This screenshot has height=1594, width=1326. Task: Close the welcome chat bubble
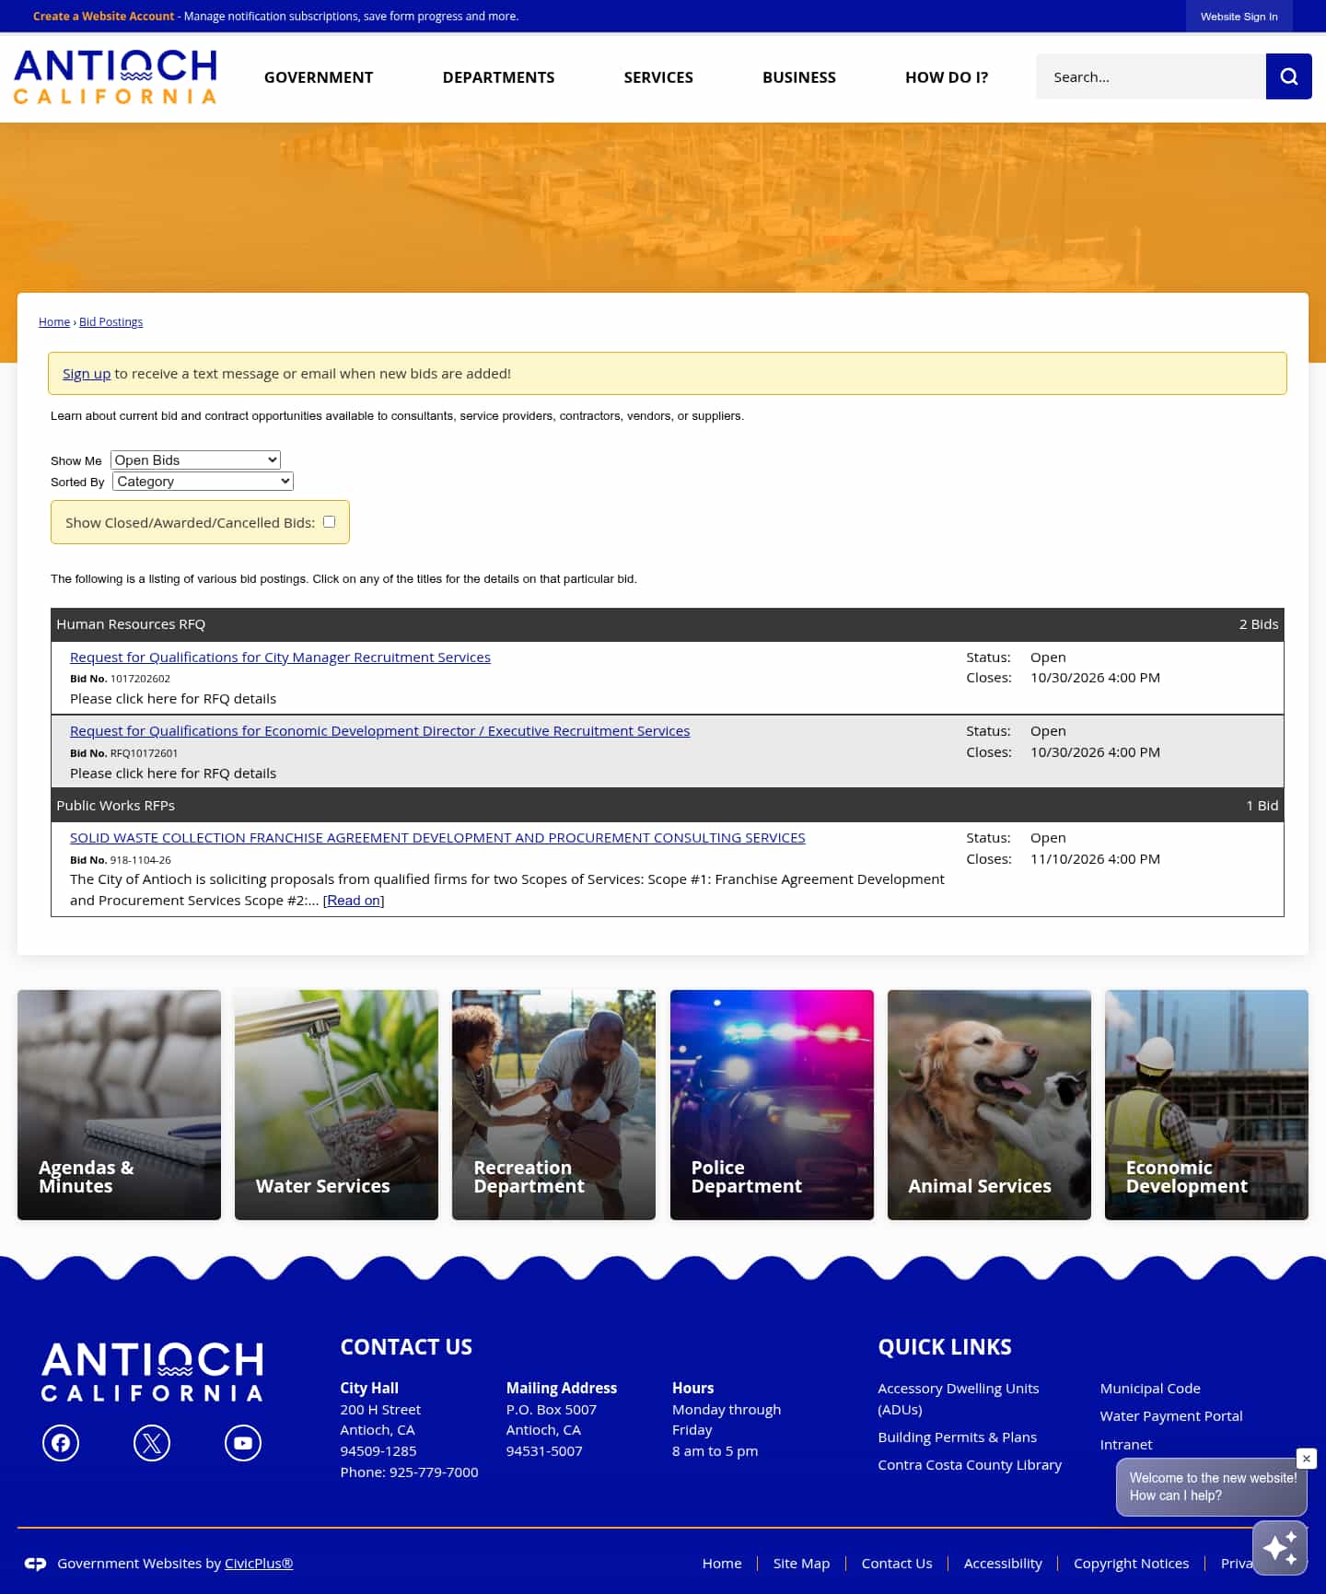(1306, 1459)
